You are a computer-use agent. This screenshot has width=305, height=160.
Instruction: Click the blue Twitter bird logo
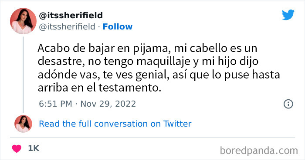(288, 15)
